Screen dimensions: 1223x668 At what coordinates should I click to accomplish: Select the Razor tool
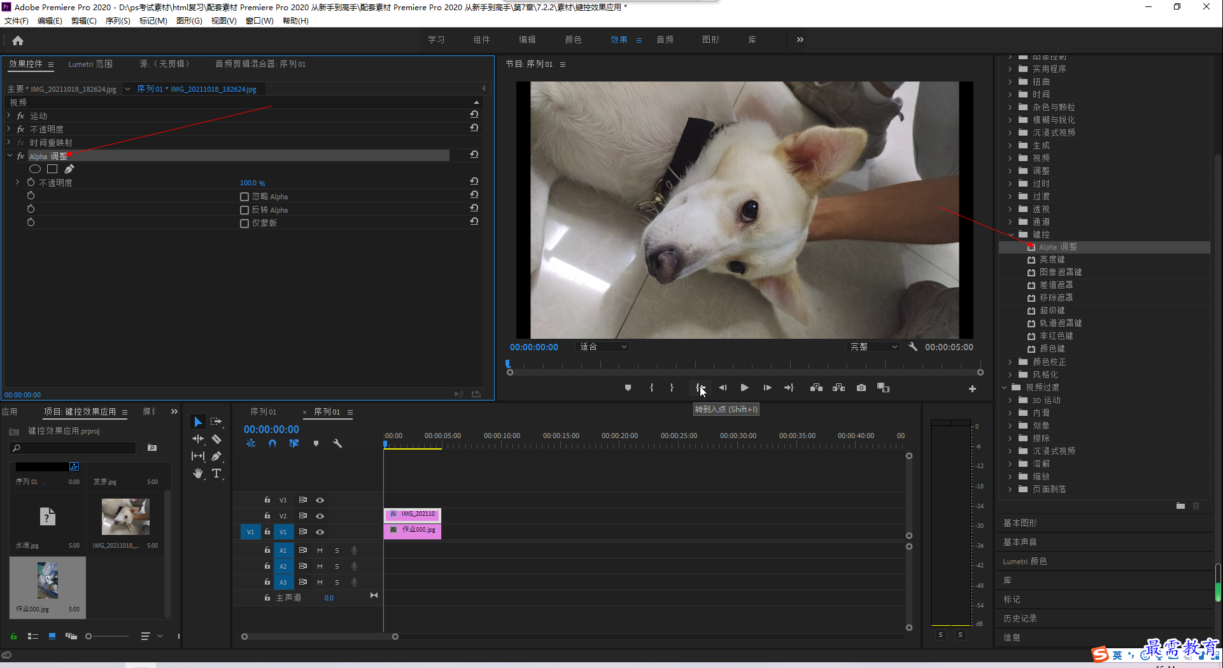click(216, 439)
